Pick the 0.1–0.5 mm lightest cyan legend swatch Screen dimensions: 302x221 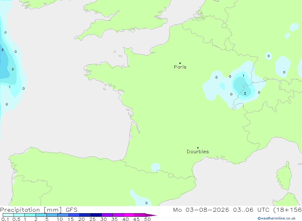(8, 215)
